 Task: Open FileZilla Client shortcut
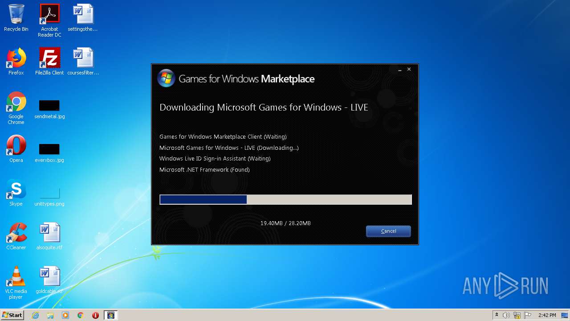coord(49,62)
